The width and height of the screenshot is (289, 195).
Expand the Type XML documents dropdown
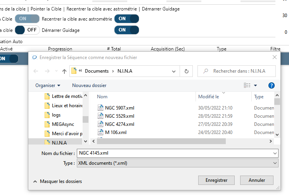pyautogui.click(x=275, y=163)
